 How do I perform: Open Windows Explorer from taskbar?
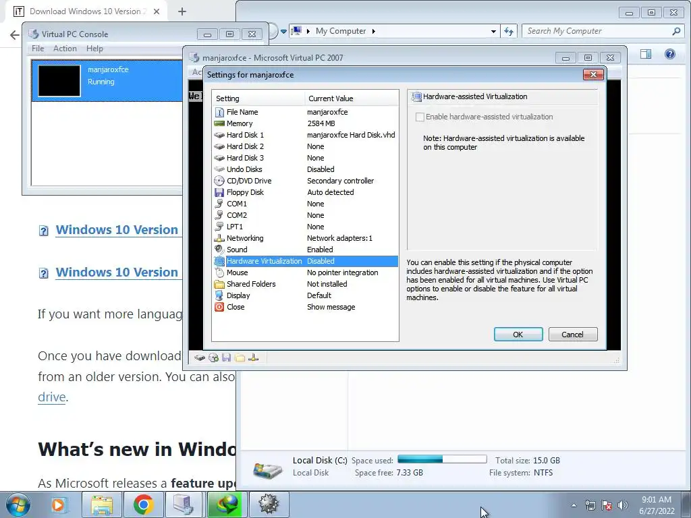click(103, 505)
